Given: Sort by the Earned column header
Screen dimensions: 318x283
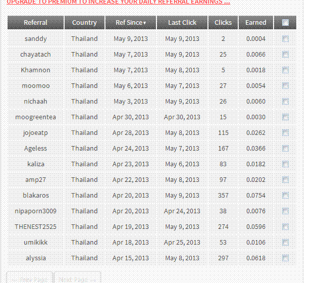Looking at the screenshot, I should [x=256, y=23].
